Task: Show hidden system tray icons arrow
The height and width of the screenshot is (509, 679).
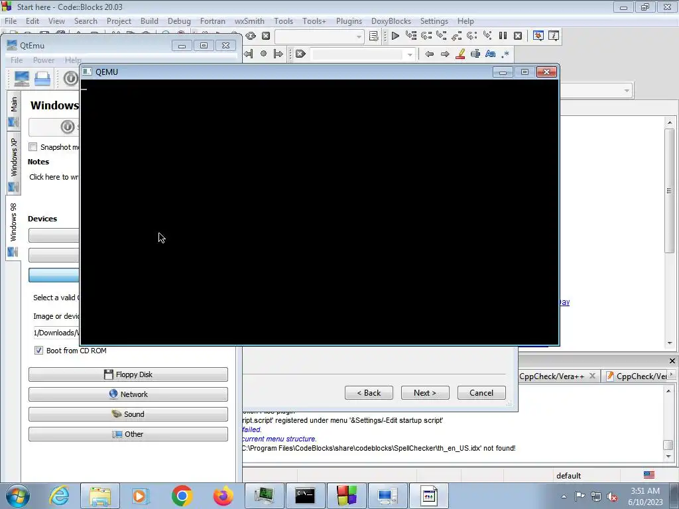Action: 564,496
